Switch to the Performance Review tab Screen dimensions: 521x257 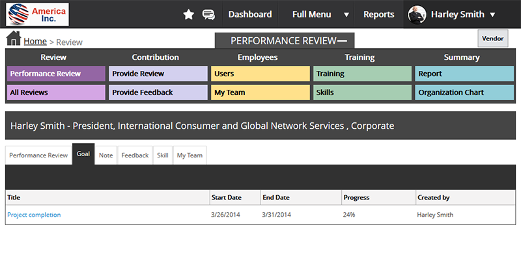[38, 155]
